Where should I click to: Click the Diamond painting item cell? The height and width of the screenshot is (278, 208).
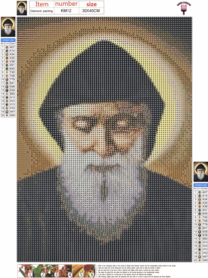pos(41,11)
